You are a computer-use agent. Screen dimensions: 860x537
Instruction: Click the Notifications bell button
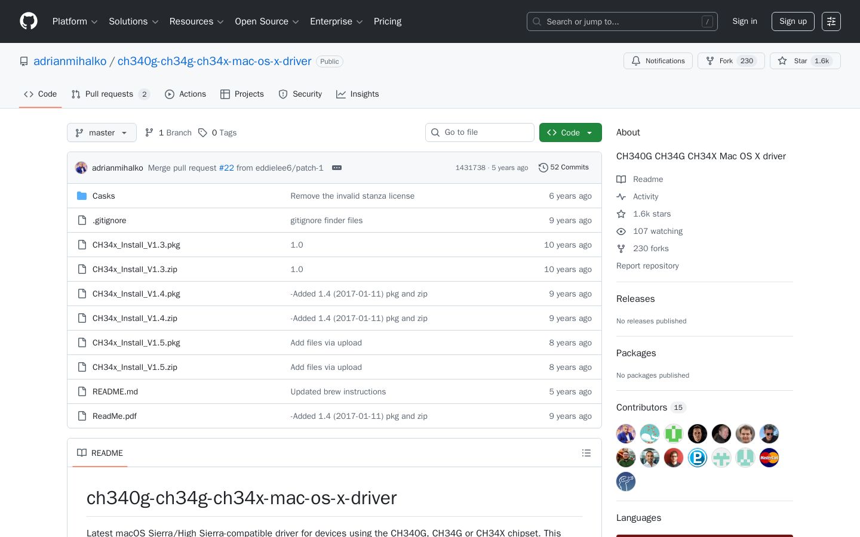tap(658, 61)
